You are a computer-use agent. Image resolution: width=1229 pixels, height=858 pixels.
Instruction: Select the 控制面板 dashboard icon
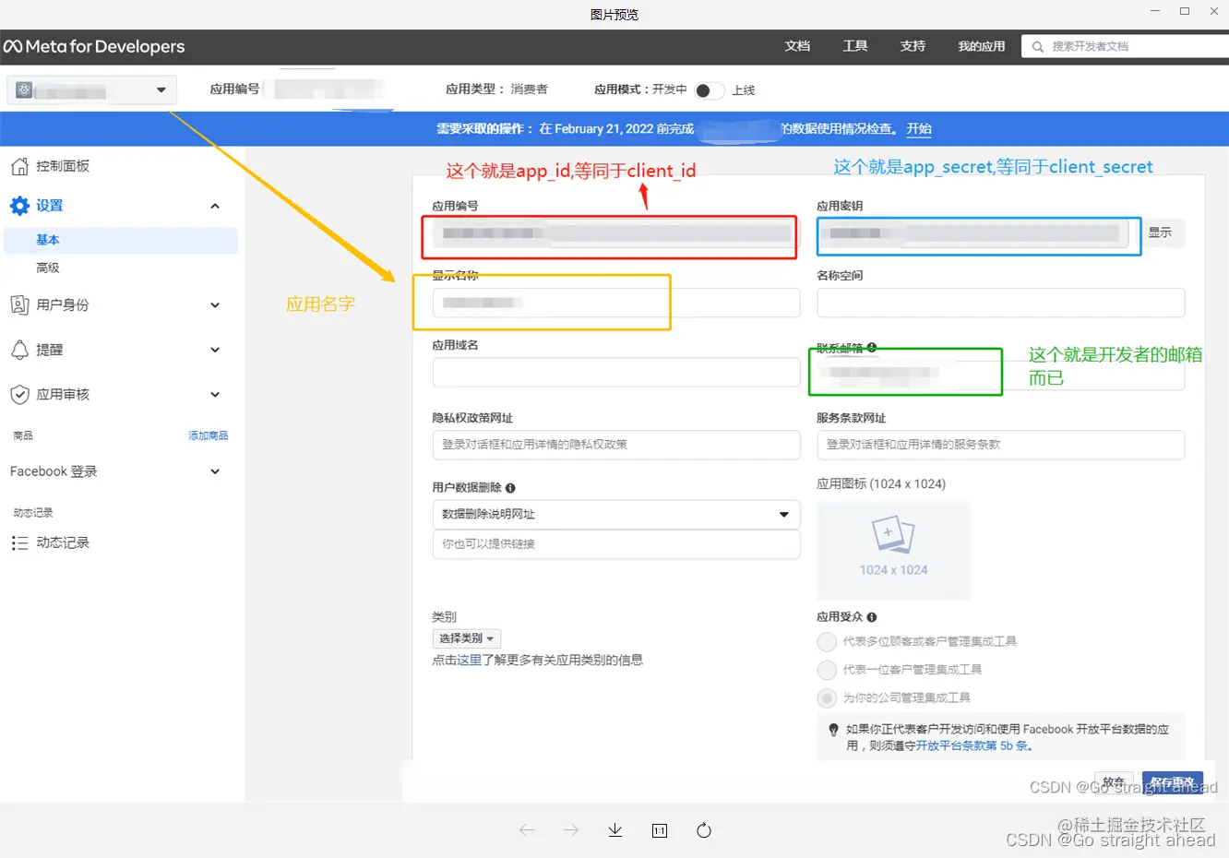tap(20, 165)
